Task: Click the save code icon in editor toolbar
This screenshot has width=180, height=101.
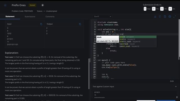Action: tap(165, 17)
